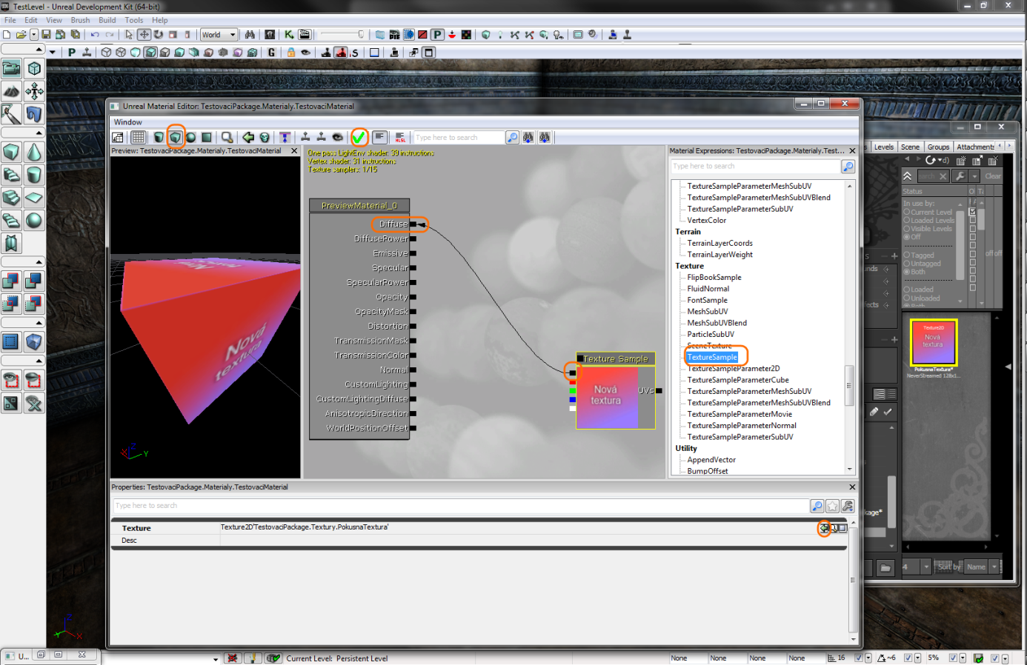
Task: Add cone brush builder
Action: pyautogui.click(x=34, y=153)
